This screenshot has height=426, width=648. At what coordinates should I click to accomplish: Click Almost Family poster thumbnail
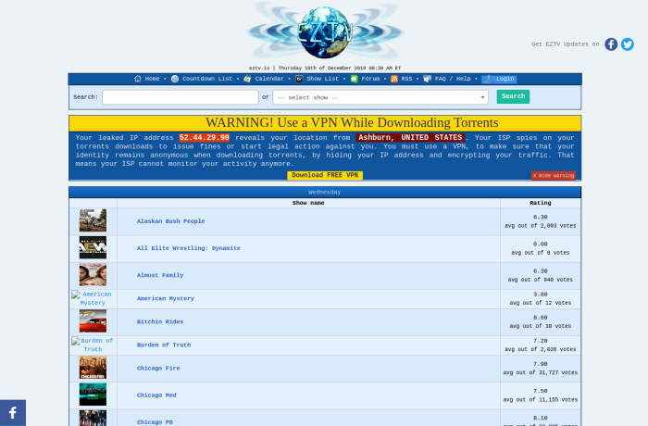(93, 275)
